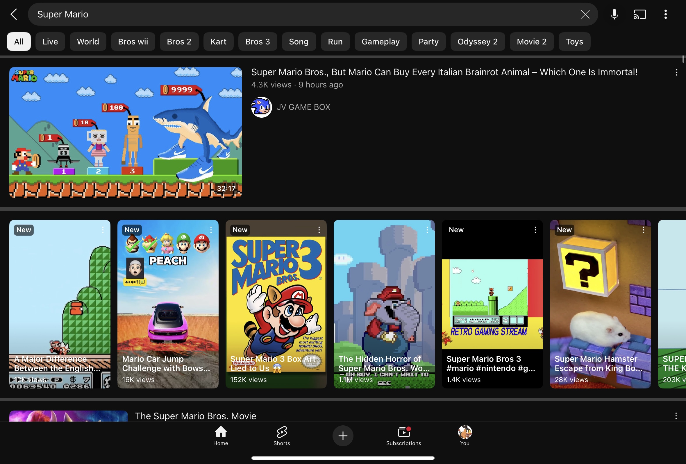Open JV GAME BOX channel avatar
Viewport: 686px width, 464px height.
point(261,107)
